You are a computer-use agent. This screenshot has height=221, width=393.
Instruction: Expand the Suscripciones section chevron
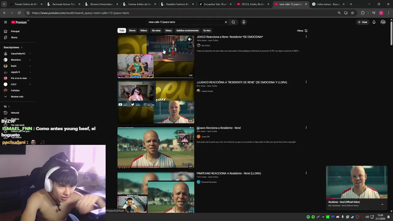[x=21, y=47]
